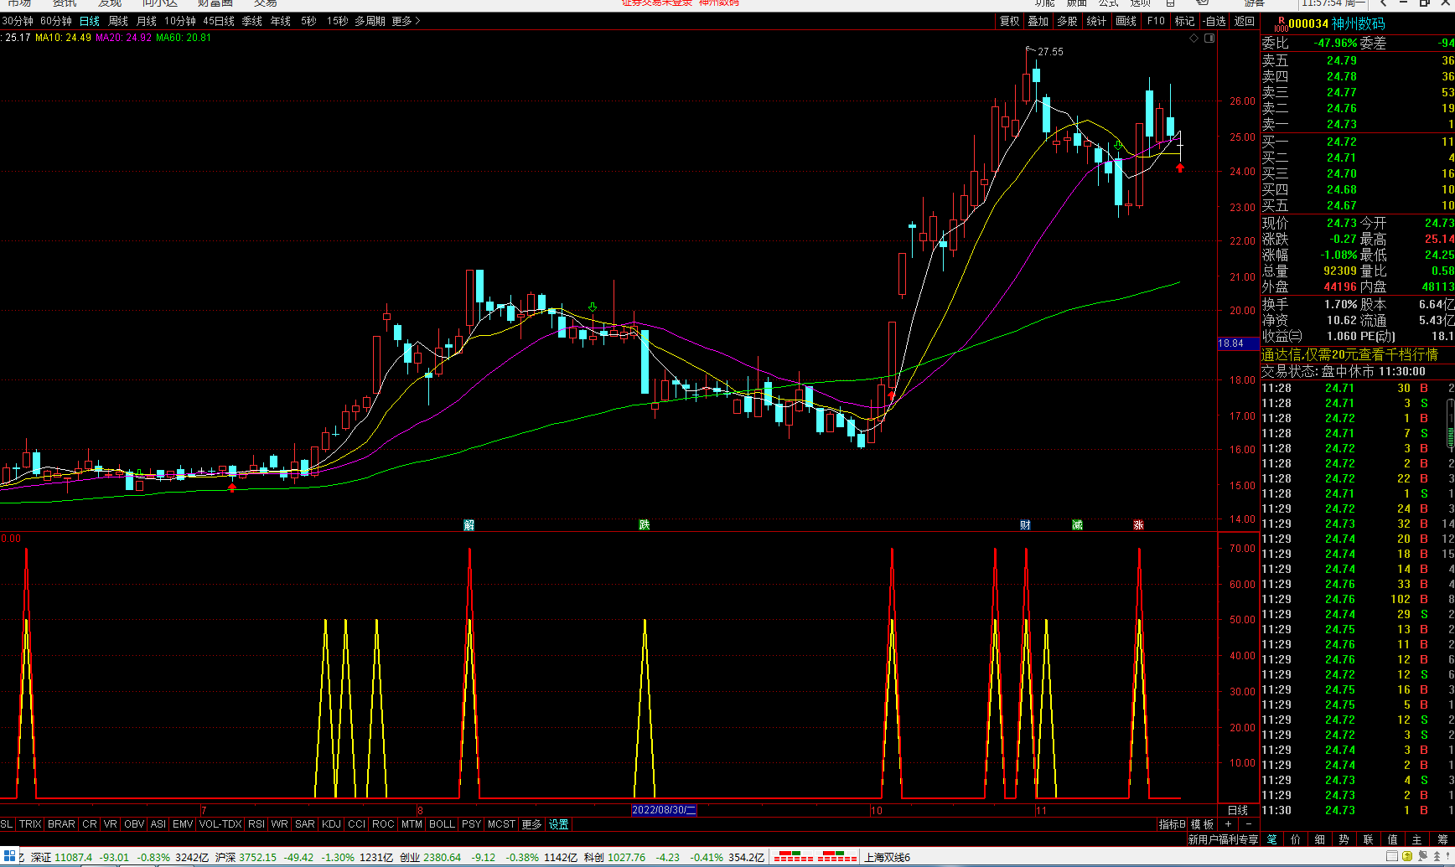
Task: Click the R margin icon beside stock code
Action: 1281,23
